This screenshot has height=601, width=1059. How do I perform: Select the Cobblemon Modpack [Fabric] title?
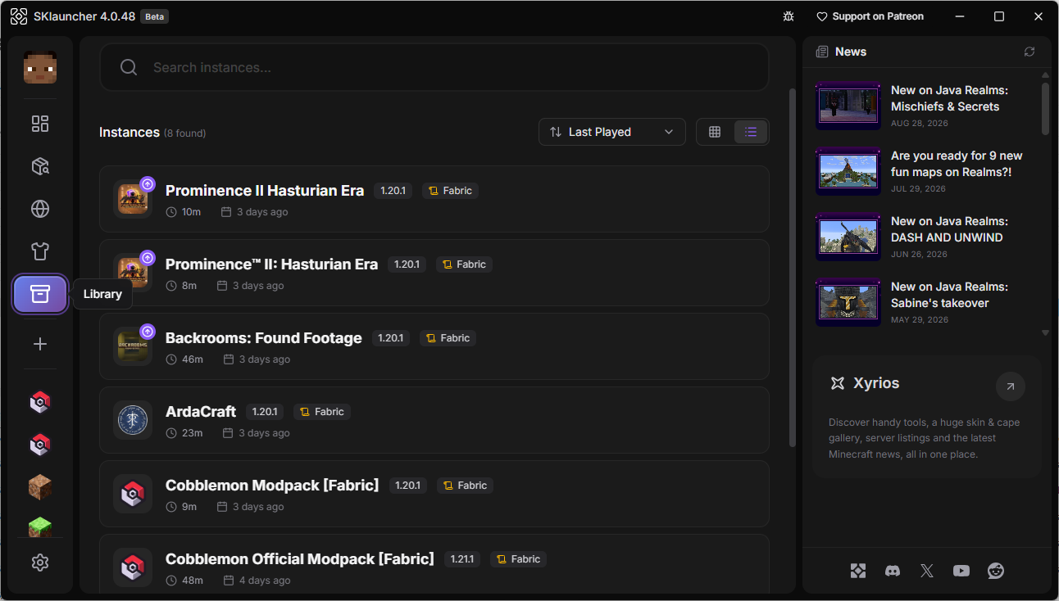pyautogui.click(x=272, y=486)
